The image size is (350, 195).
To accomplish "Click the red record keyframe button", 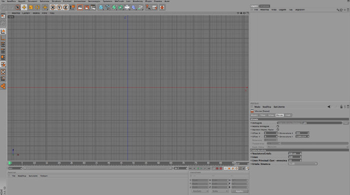I will pos(217,168).
